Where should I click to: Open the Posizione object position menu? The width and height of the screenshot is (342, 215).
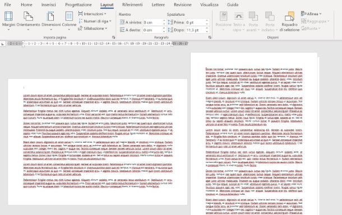pos(223,21)
